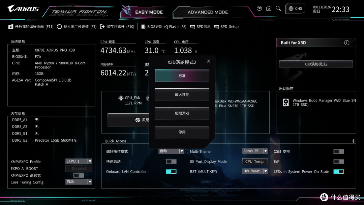Click X870E AORUS PRO X3D motherboard text
The width and height of the screenshot is (364, 205).
click(55, 50)
